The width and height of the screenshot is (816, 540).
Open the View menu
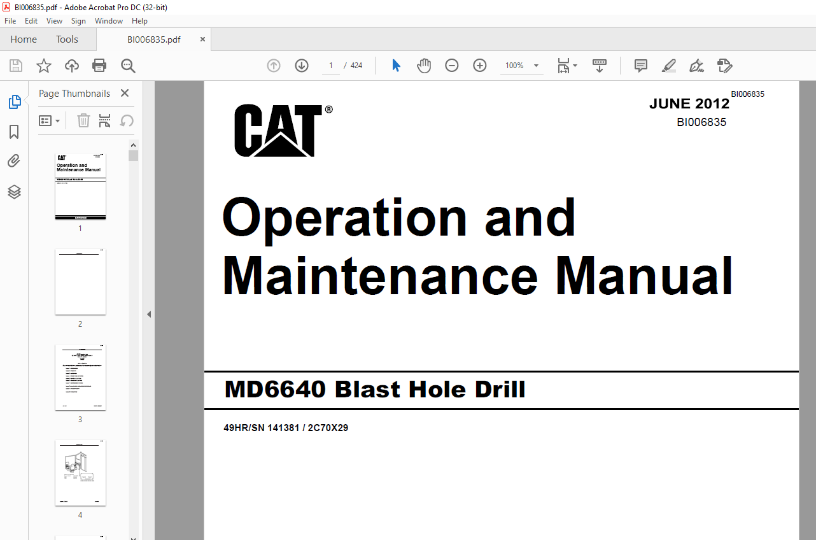point(55,21)
